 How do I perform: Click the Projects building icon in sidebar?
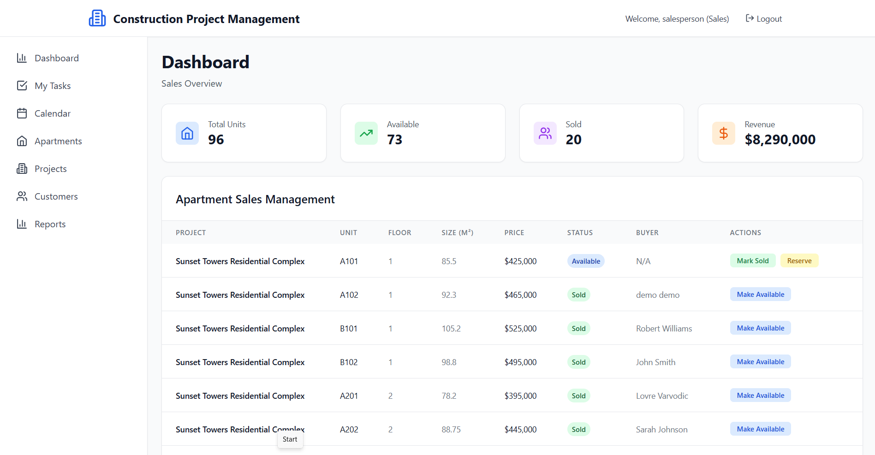pyautogui.click(x=22, y=169)
